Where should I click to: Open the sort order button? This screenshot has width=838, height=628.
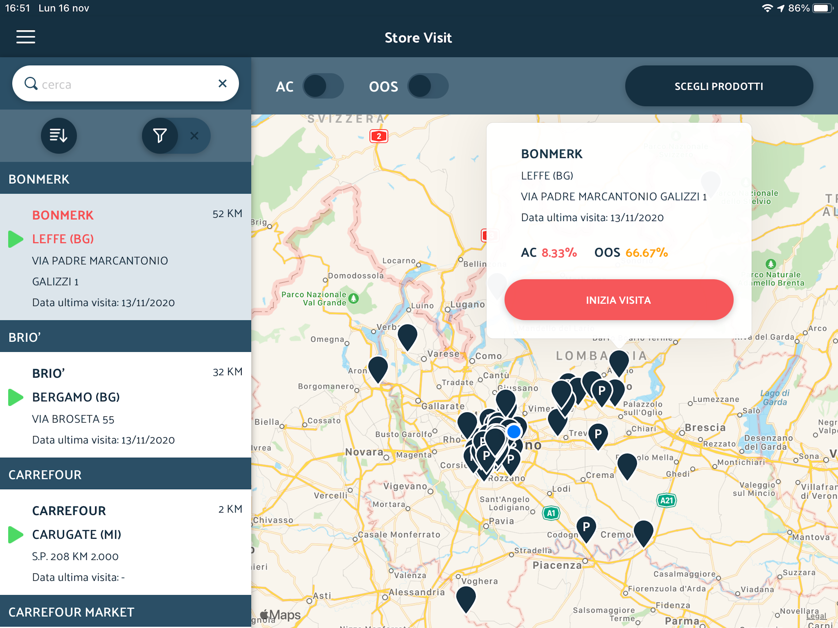point(59,136)
